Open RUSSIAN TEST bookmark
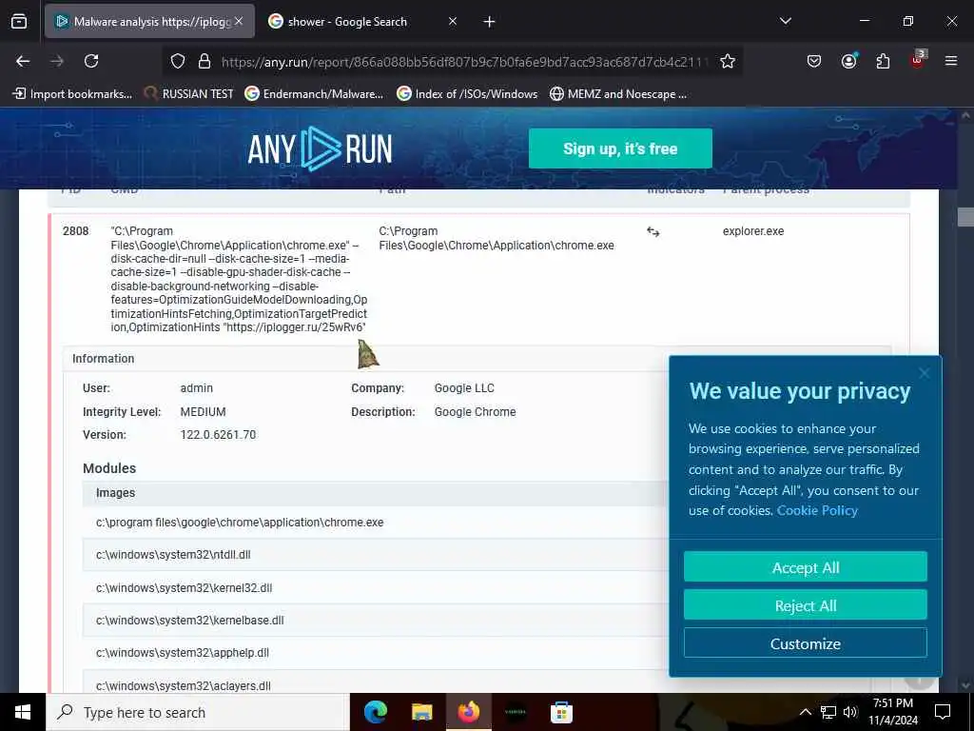The width and height of the screenshot is (974, 731). tap(189, 94)
